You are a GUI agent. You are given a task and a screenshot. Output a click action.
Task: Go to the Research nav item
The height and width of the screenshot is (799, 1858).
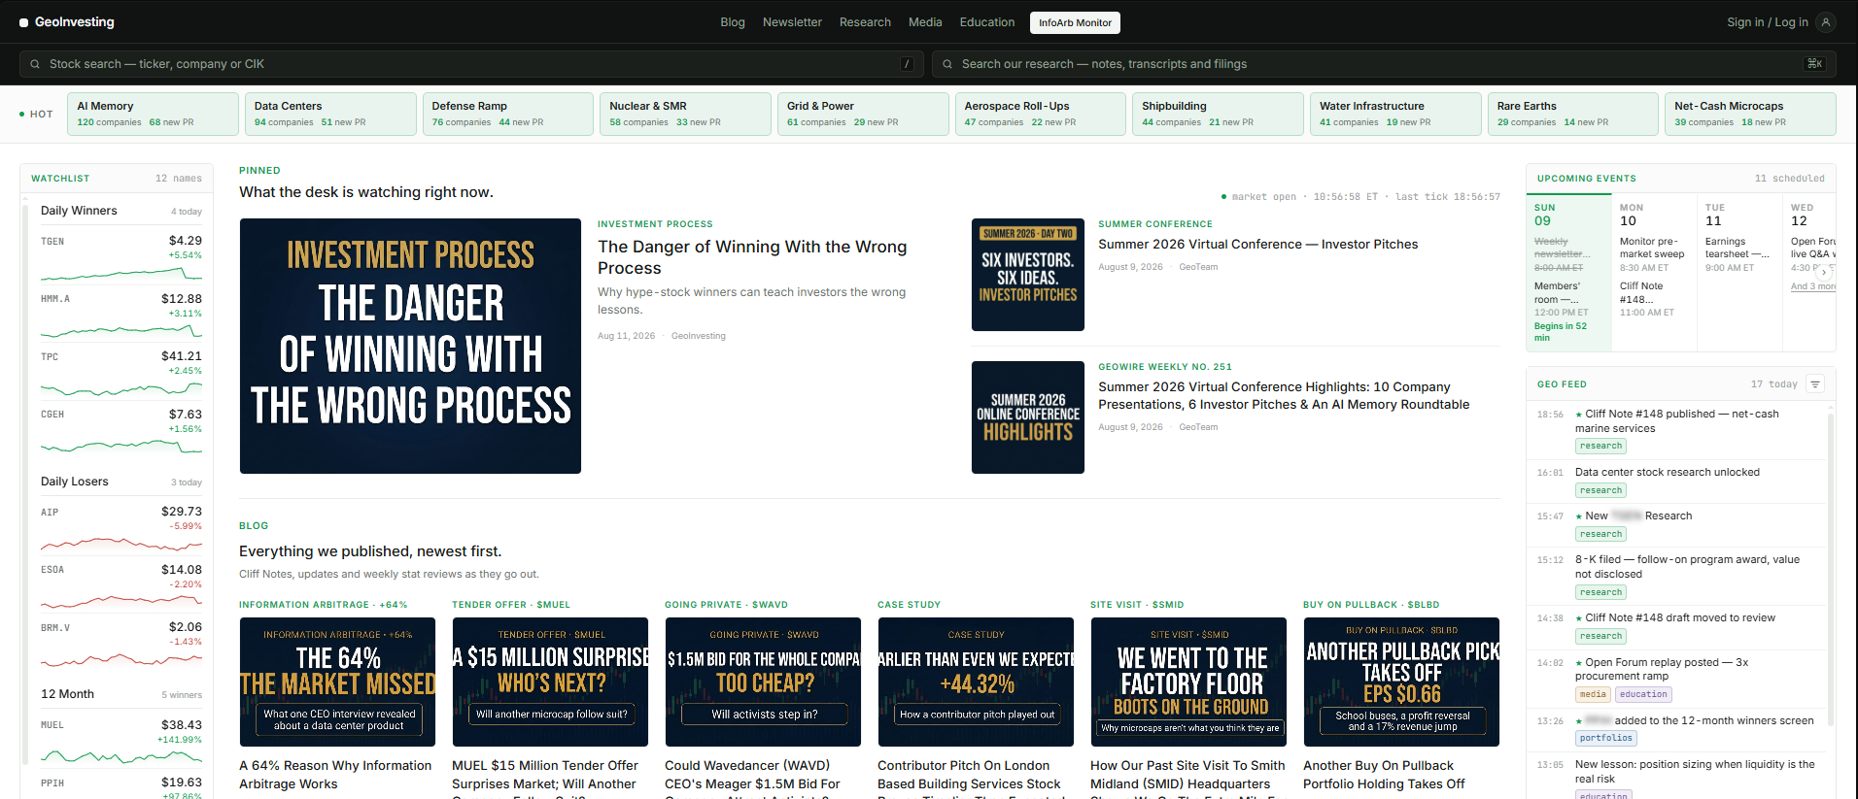point(865,22)
